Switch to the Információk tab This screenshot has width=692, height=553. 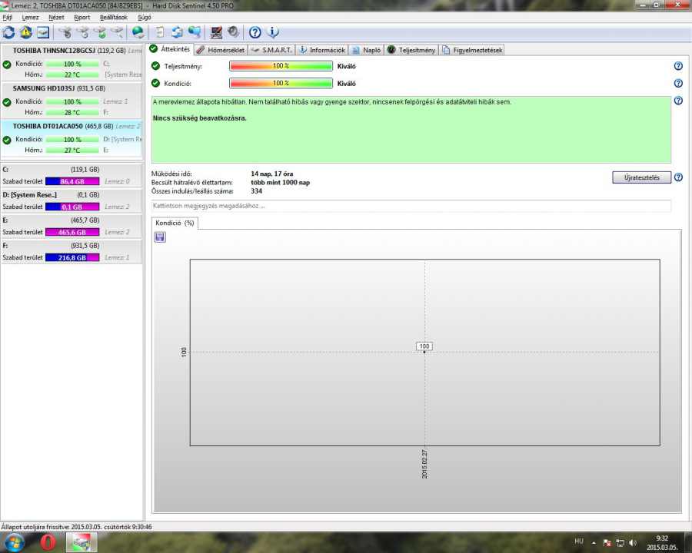(322, 50)
